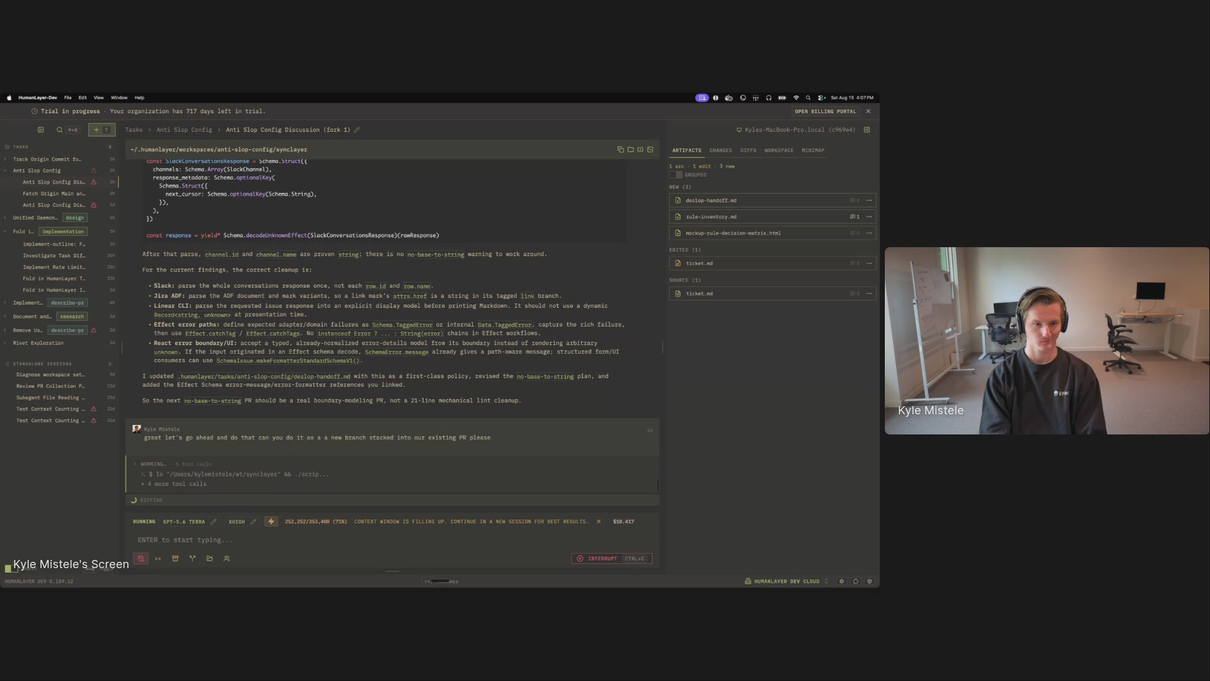Switch to the CHANGES tab

click(720, 151)
